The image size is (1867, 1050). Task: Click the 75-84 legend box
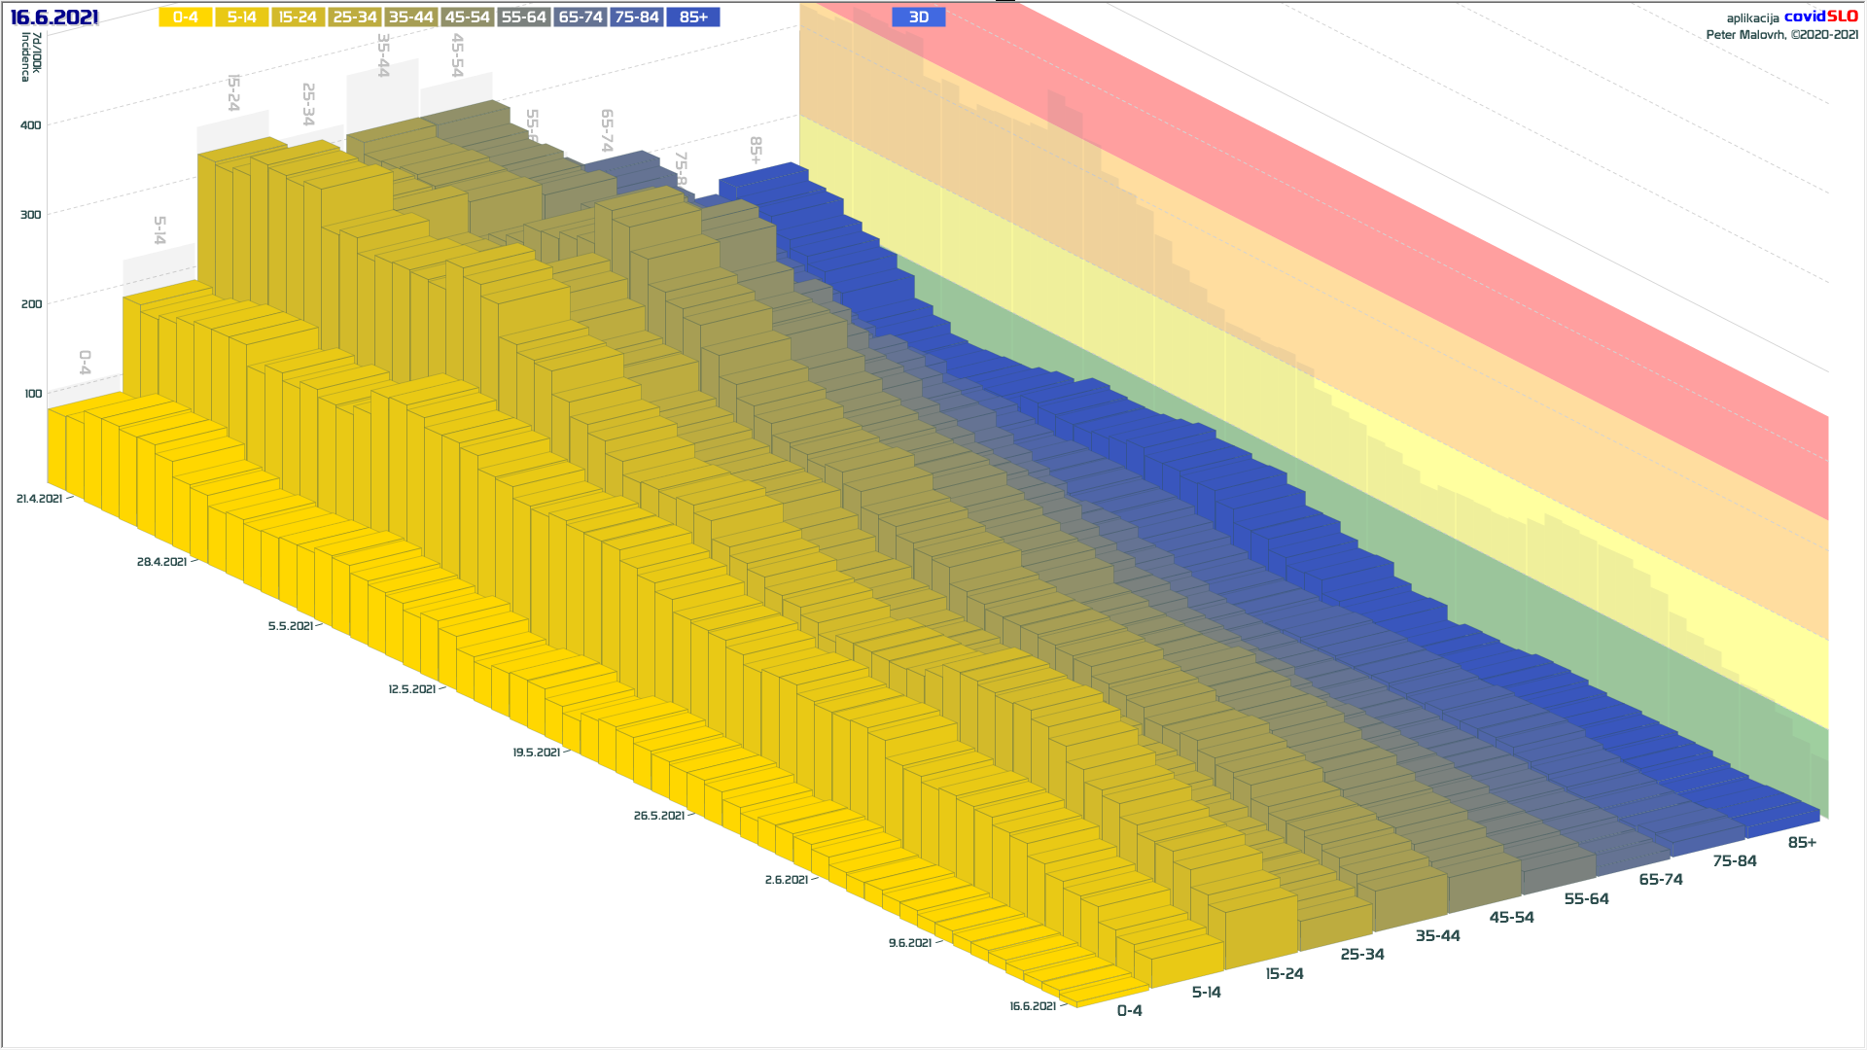636,17
